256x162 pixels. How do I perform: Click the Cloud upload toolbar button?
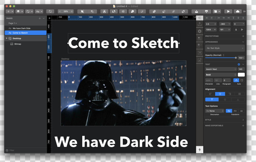pos(238,11)
